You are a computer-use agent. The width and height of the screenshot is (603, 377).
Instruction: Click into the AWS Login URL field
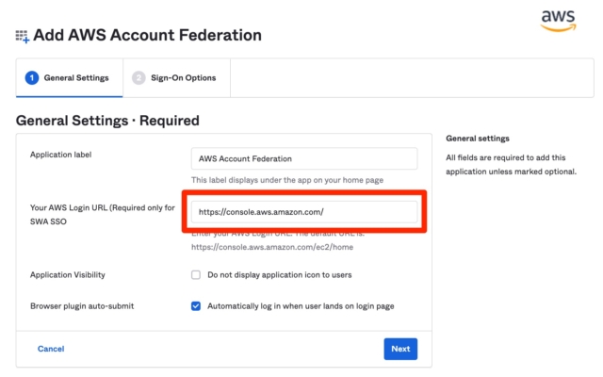304,211
